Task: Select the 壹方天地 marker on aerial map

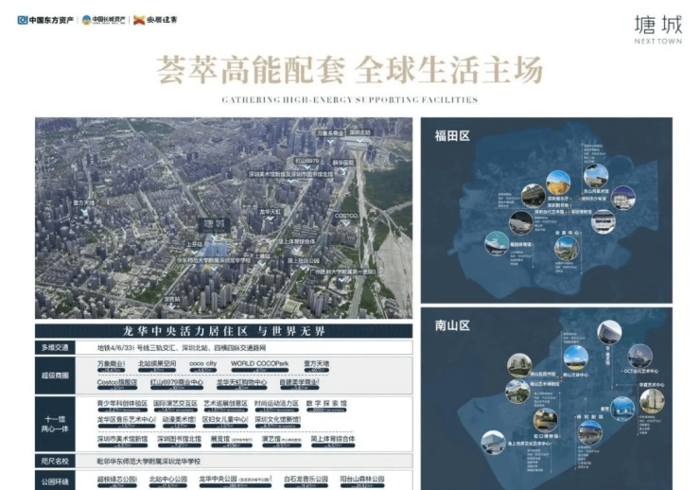Action: pos(84,201)
